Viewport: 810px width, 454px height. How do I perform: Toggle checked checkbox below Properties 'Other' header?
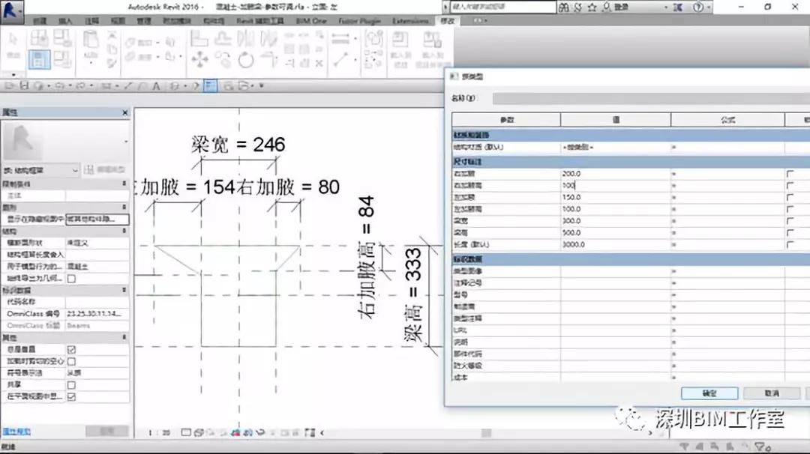(x=71, y=350)
